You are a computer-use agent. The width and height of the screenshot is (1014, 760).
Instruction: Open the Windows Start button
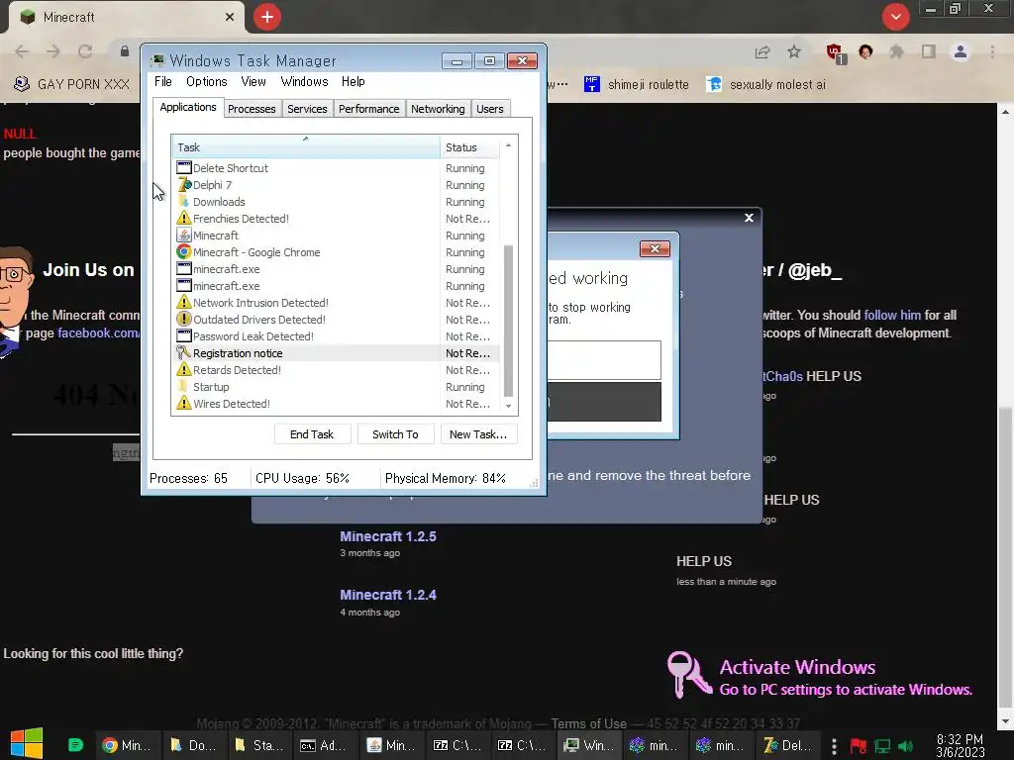point(27,743)
